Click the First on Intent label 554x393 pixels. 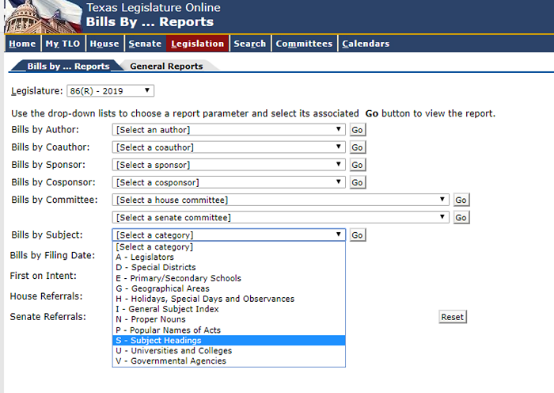tap(43, 276)
